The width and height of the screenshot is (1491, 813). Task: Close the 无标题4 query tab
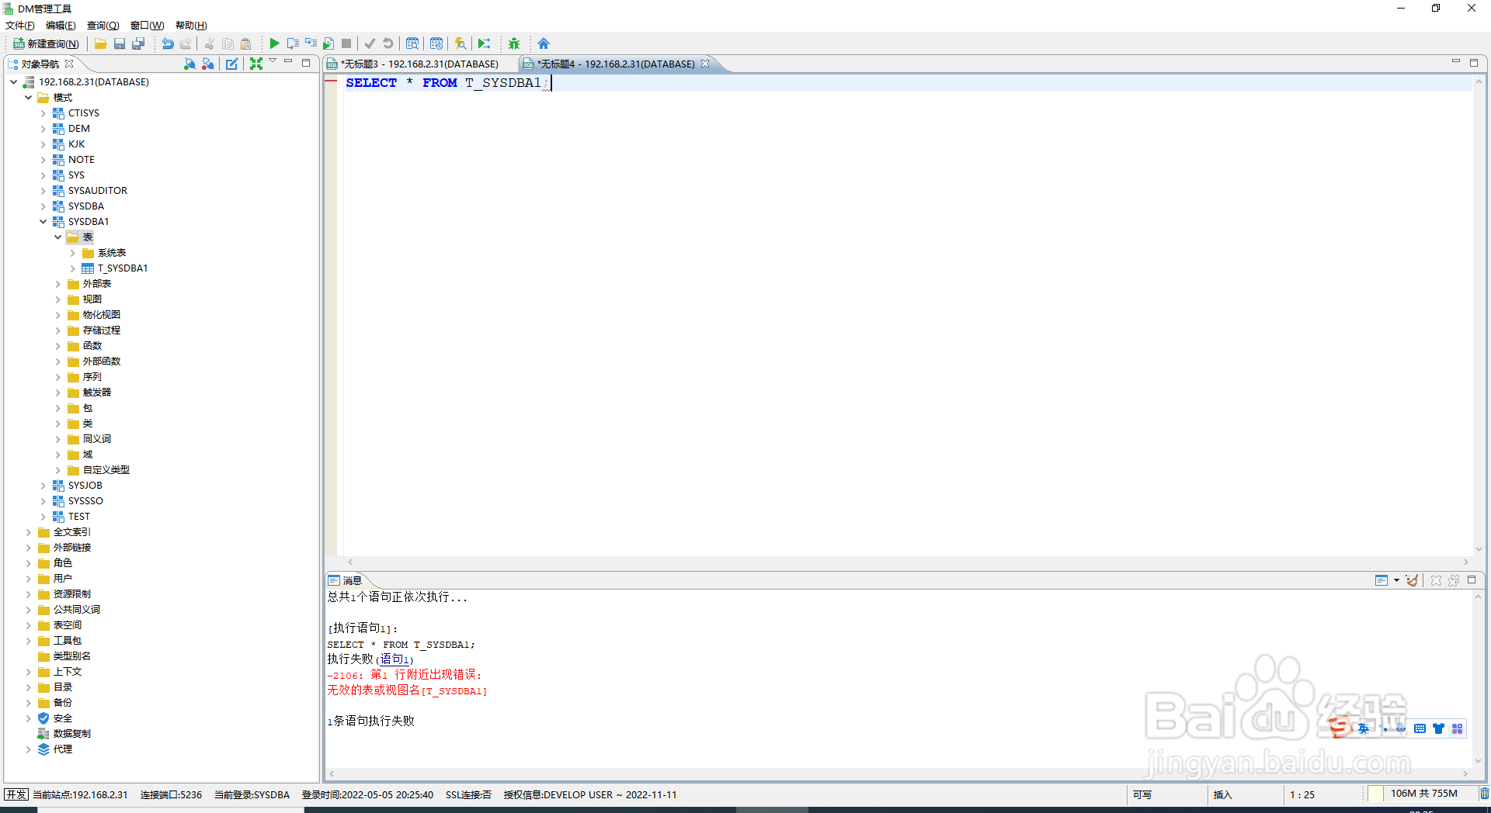coord(705,64)
